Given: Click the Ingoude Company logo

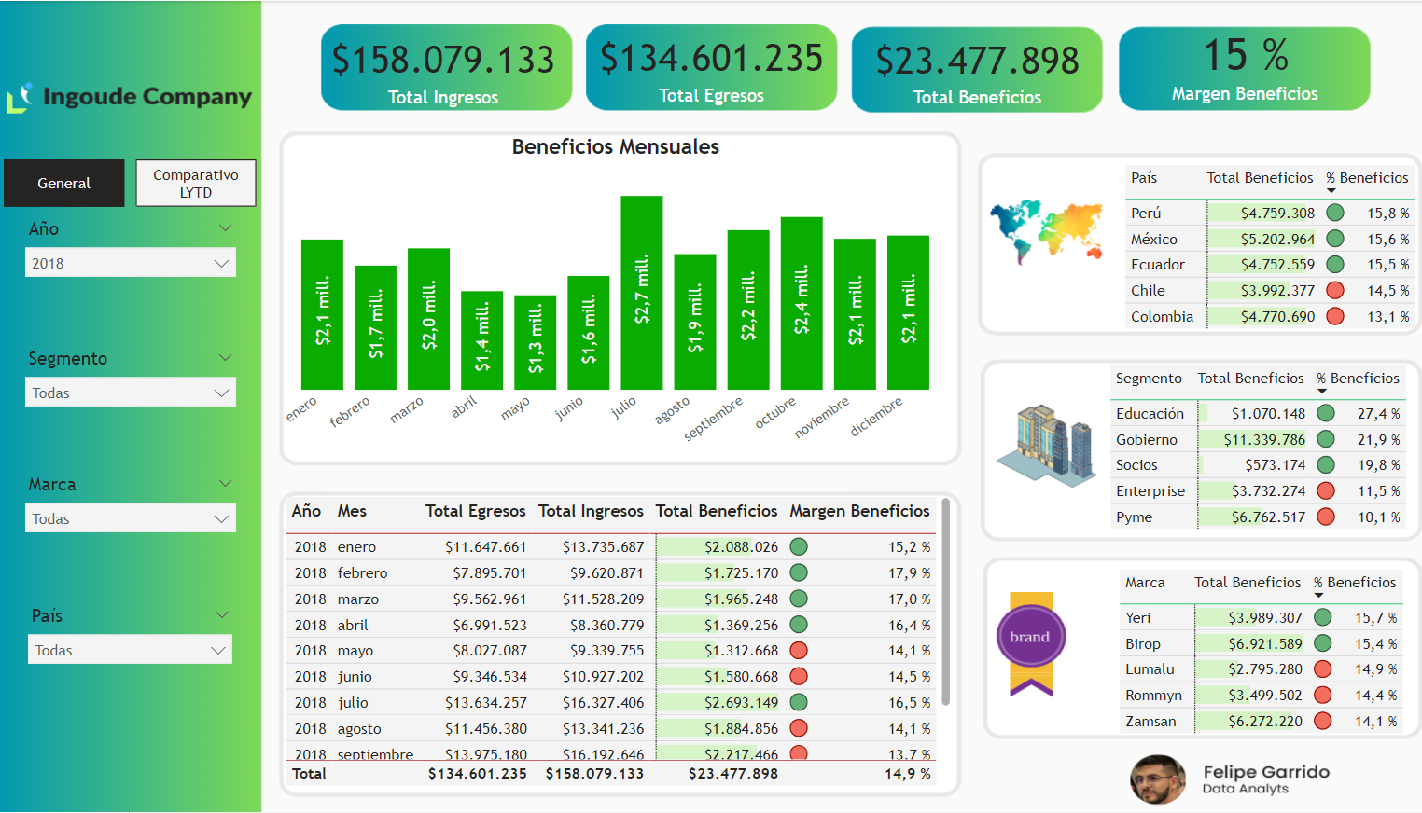Looking at the screenshot, I should coord(130,97).
